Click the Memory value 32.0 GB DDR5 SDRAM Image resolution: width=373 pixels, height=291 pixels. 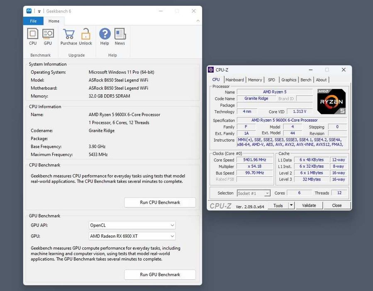(109, 96)
